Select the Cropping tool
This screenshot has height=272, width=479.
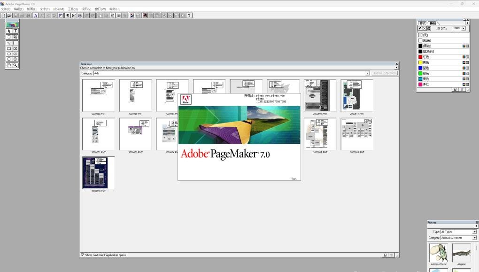point(15,37)
